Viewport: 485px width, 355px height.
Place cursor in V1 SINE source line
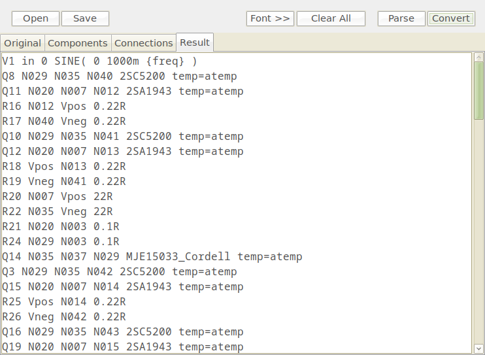point(99,61)
